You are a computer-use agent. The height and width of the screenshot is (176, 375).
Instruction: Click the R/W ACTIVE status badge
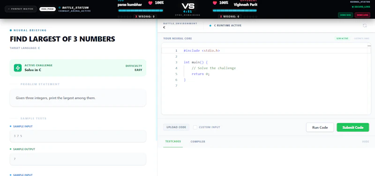[x=343, y=38]
